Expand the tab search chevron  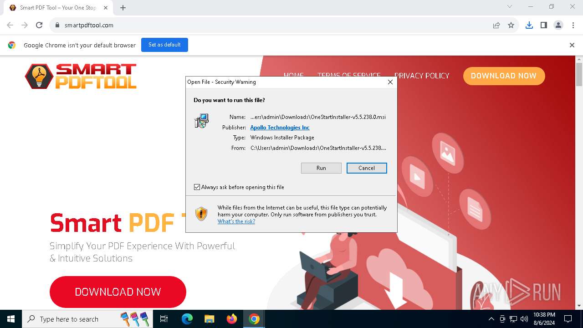[x=510, y=7]
